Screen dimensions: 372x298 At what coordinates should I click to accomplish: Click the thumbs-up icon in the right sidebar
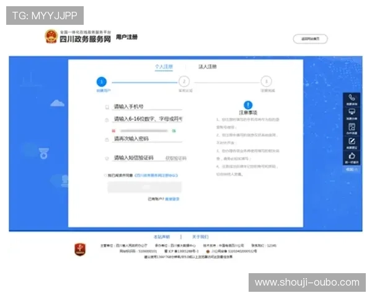(x=352, y=156)
